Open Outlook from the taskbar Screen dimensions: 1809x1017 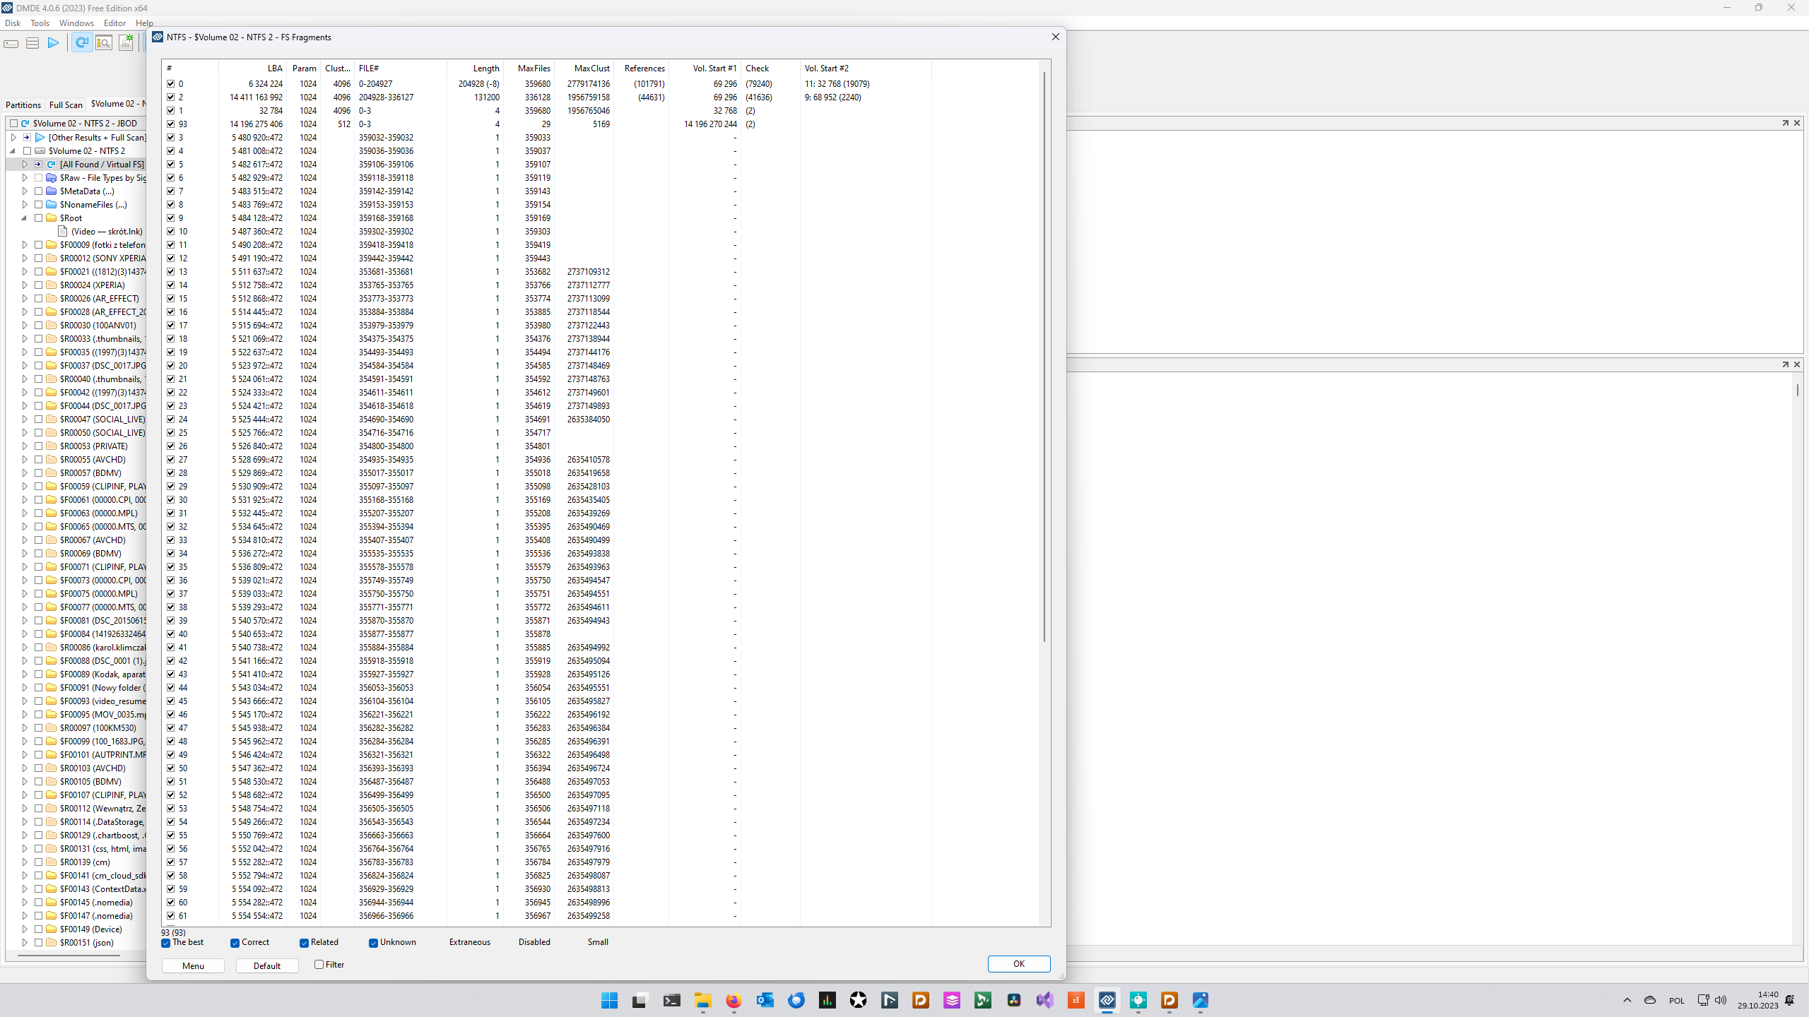click(x=765, y=1000)
